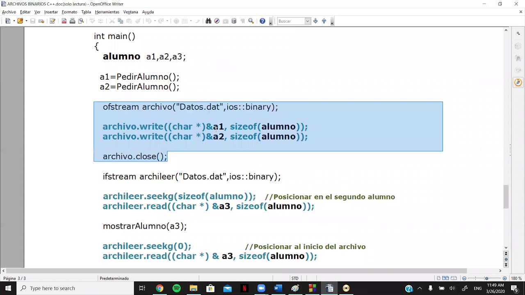Click the Document as E-mail icon
This screenshot has height=295, width=525.
(x=41, y=21)
